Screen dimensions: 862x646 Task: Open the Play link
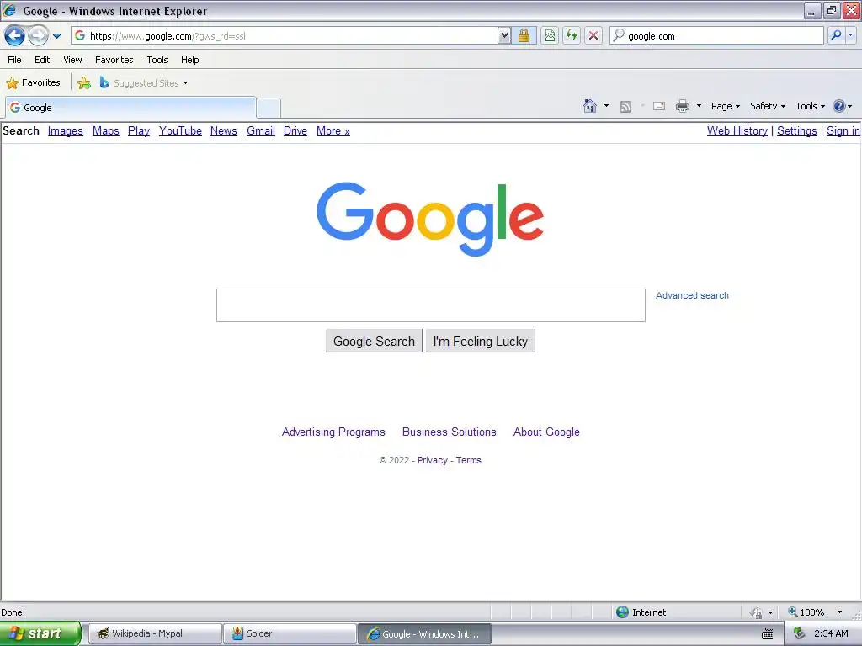(139, 130)
